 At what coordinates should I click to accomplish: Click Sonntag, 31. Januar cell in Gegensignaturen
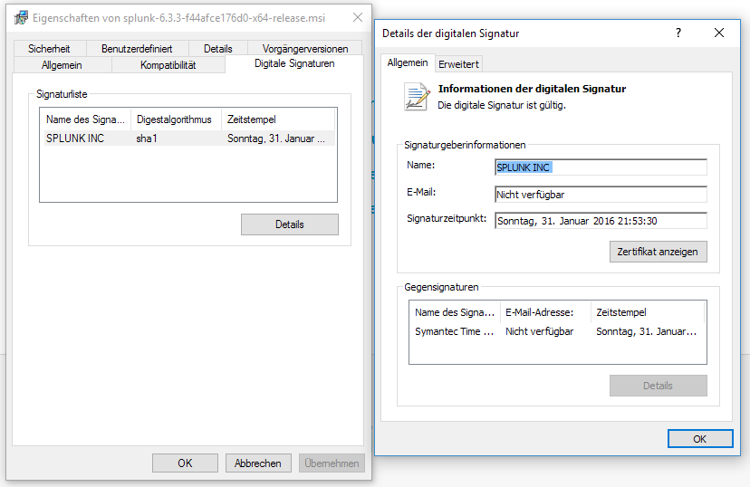[646, 331]
